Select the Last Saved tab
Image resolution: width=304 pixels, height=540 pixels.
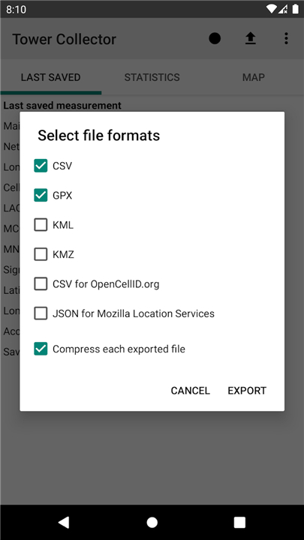[51, 77]
